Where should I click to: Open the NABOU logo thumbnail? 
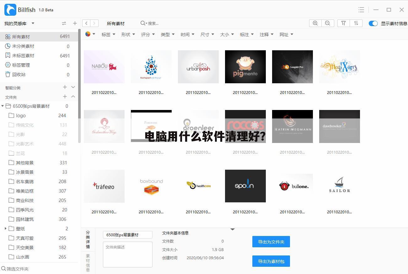click(x=104, y=67)
